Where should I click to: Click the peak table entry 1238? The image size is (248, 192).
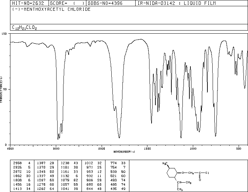pos(65,163)
